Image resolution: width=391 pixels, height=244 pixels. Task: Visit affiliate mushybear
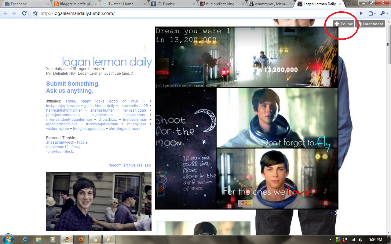tap(137, 124)
